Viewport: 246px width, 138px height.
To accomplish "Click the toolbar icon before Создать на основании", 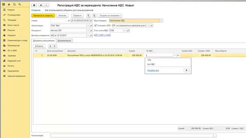I will 94,15.
